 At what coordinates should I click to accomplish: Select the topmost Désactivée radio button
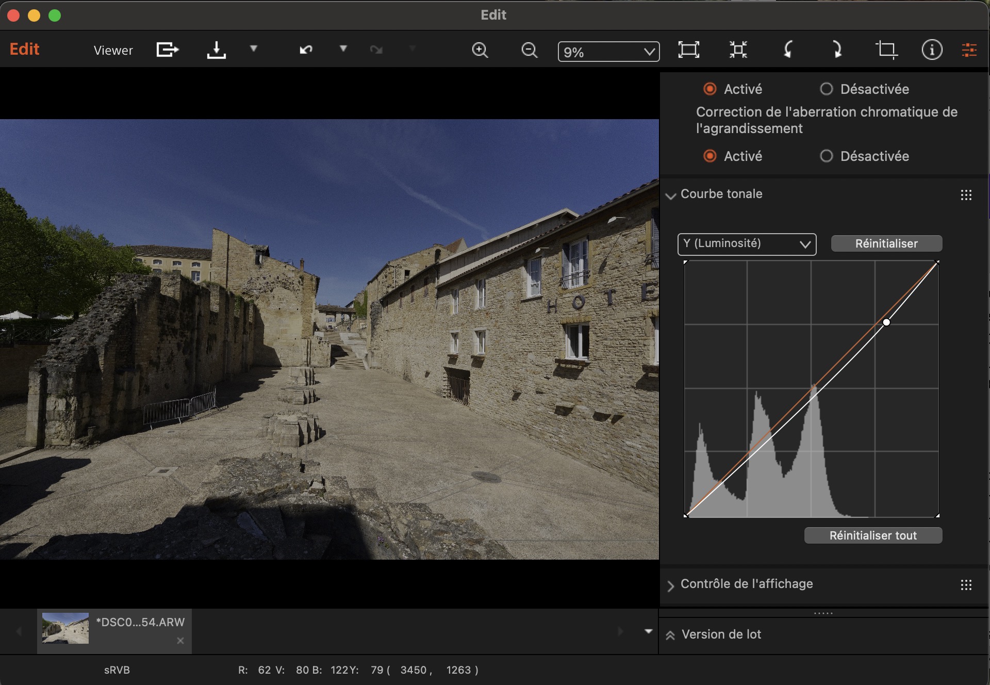pyautogui.click(x=827, y=89)
